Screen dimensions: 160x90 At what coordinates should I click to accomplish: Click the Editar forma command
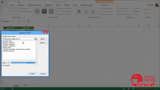[x=24, y=8]
